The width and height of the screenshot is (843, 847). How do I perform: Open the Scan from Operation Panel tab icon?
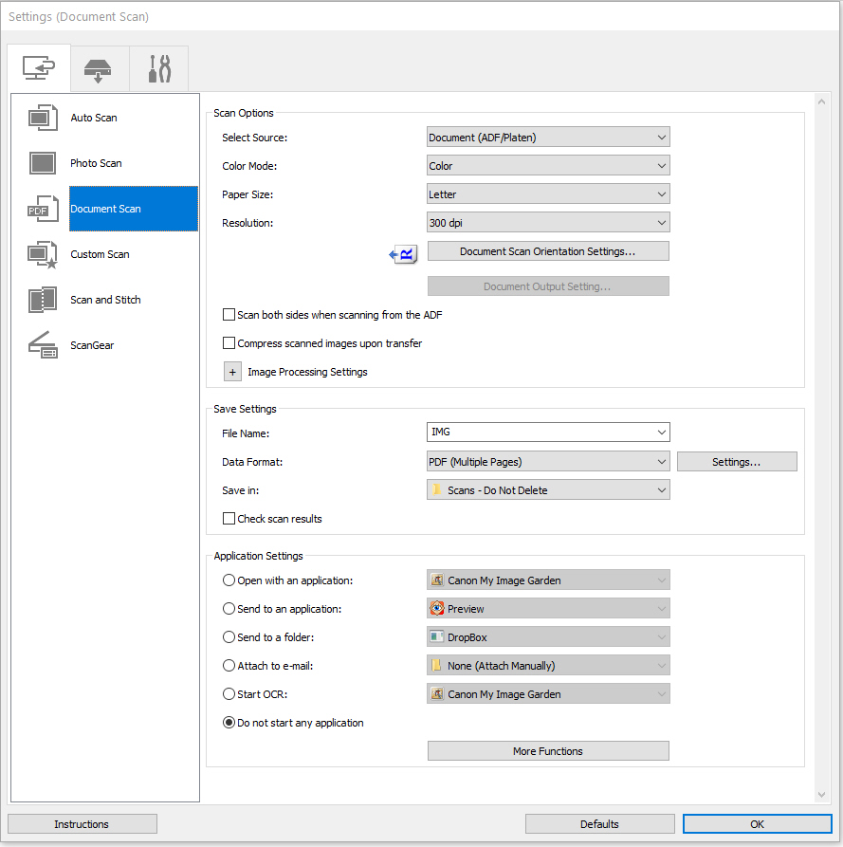[99, 68]
